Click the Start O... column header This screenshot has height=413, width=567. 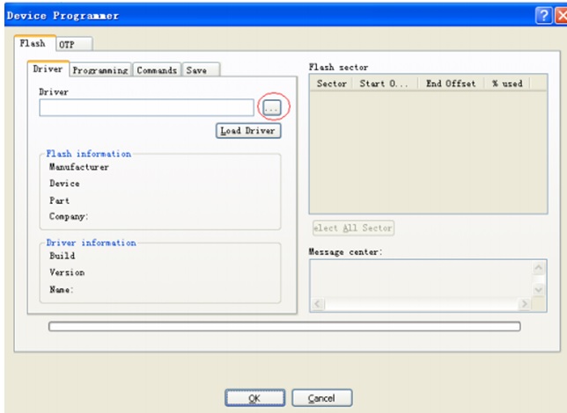tap(385, 83)
